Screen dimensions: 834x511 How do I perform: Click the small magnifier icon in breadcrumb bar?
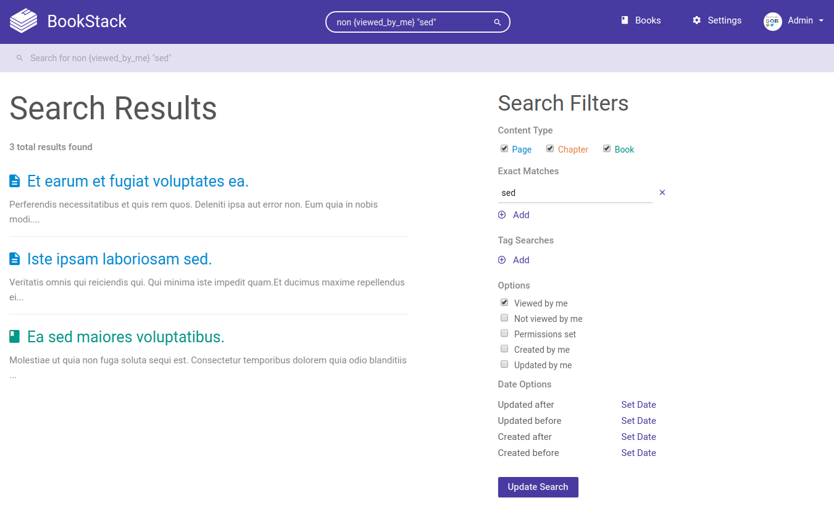click(20, 58)
